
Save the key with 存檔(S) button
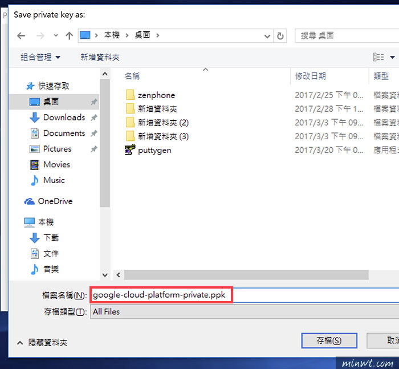point(329,340)
